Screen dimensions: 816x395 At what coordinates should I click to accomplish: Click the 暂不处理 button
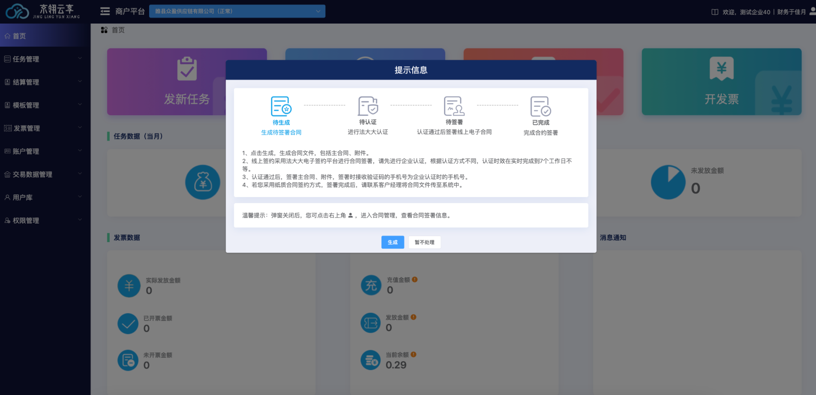click(x=424, y=242)
